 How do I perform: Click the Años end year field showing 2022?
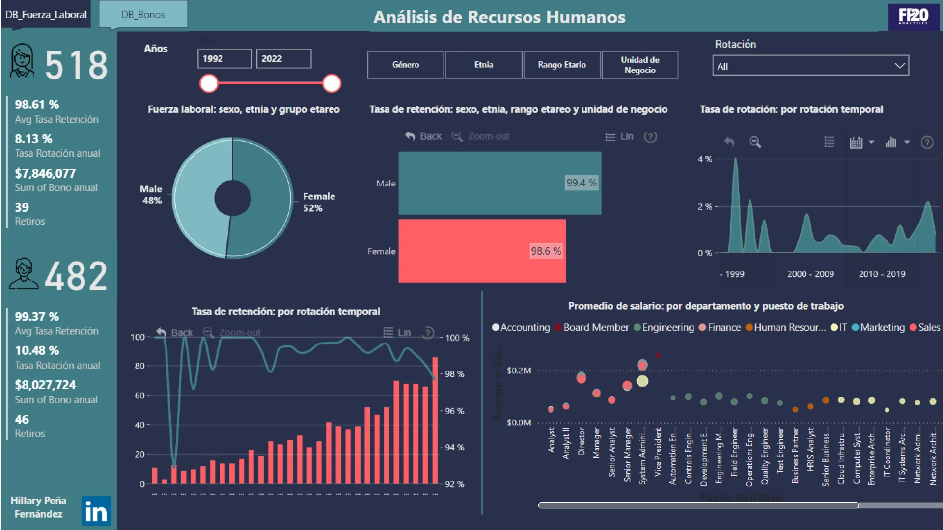[283, 59]
